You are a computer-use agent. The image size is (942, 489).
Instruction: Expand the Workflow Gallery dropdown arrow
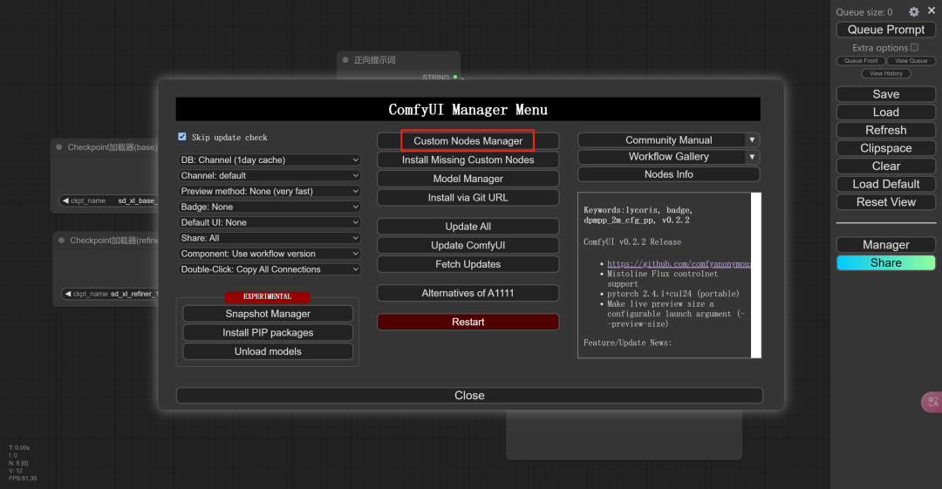point(752,157)
